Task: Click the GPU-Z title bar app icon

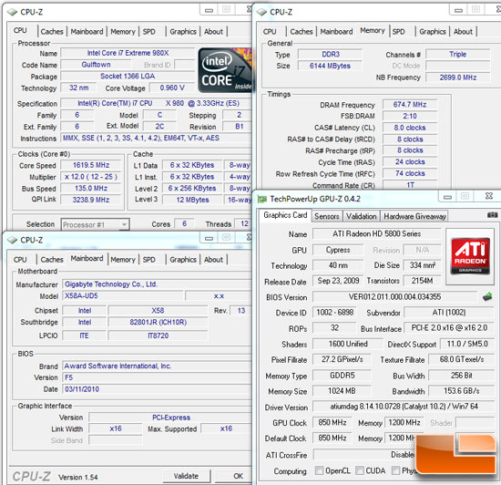Action: click(262, 199)
